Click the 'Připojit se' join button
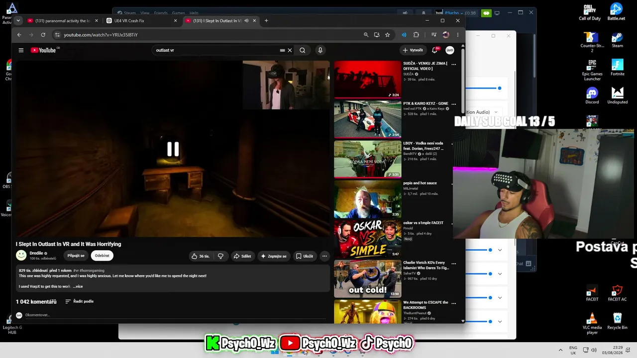 (x=76, y=256)
